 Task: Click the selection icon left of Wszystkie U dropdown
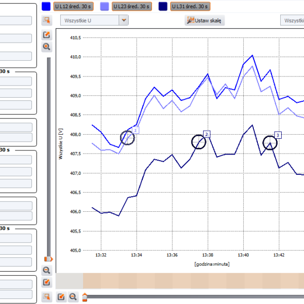tap(47, 20)
